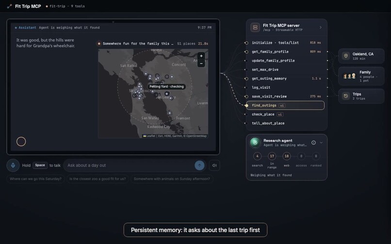Click the Research agent avatar icon
Viewport: 391px width, 244px height.
point(255,142)
